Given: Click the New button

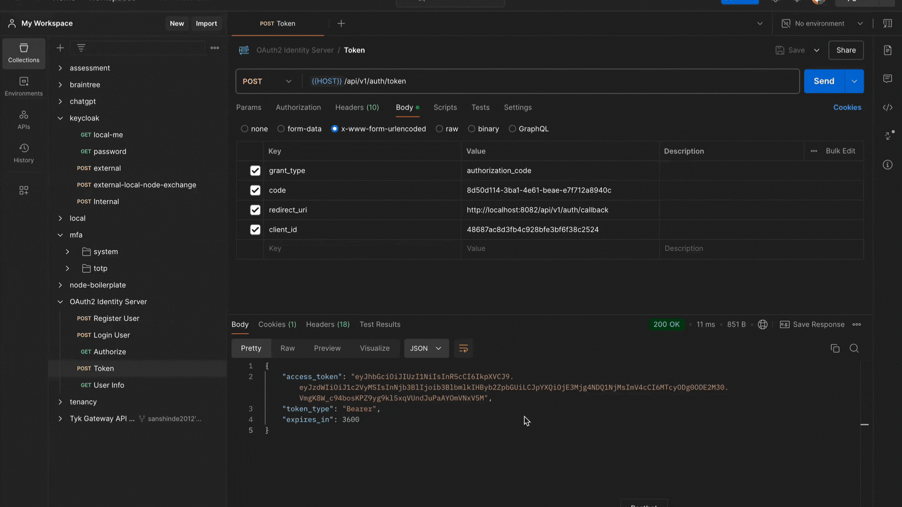Looking at the screenshot, I should pos(177,23).
